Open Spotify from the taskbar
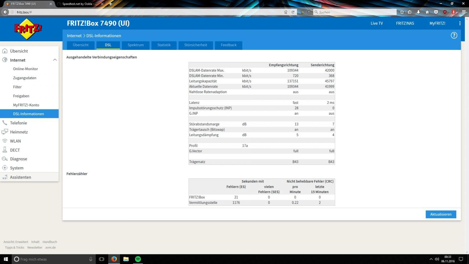 (138, 259)
